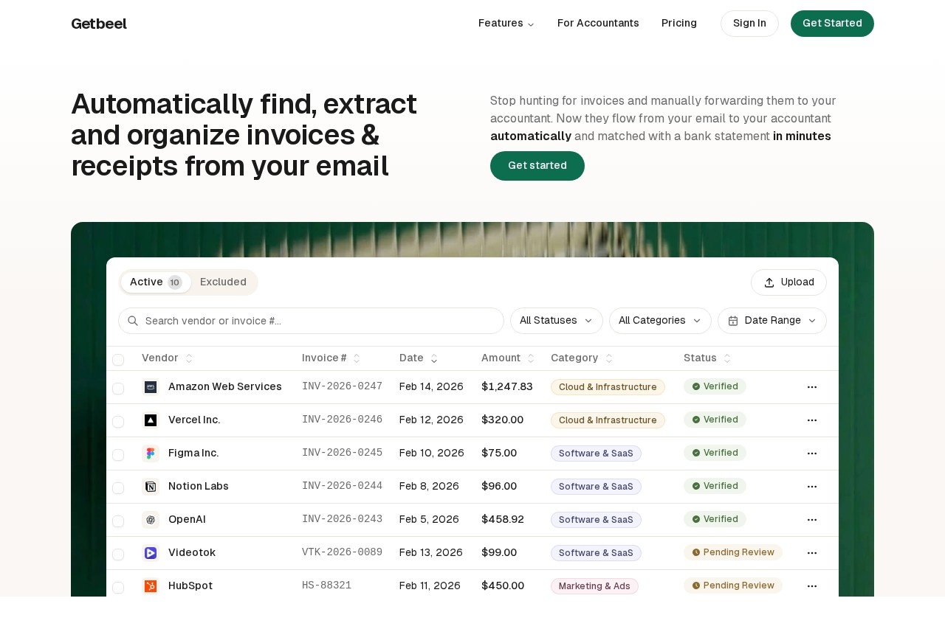945x629 pixels.
Task: Switch to the Excluded tab
Action: pos(223,282)
